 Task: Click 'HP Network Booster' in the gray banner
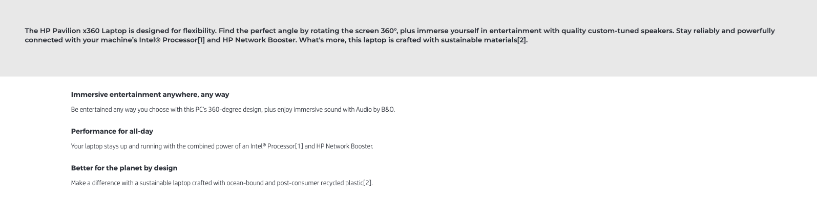(x=259, y=40)
